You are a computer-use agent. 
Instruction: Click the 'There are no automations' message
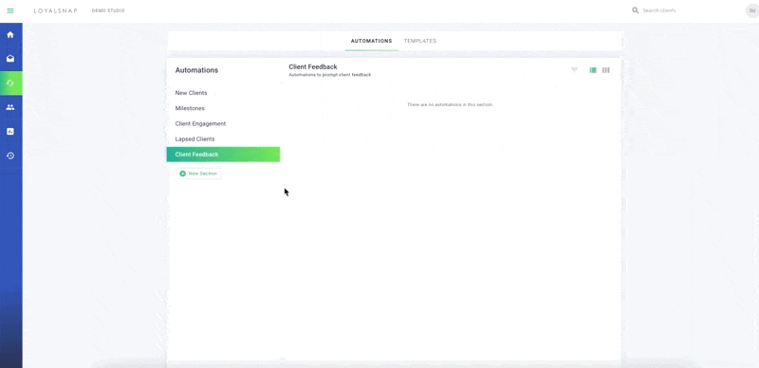450,104
